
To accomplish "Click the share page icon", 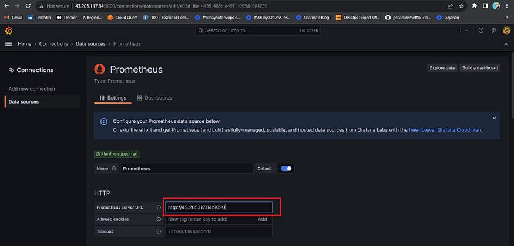I will pyautogui.click(x=451, y=6).
